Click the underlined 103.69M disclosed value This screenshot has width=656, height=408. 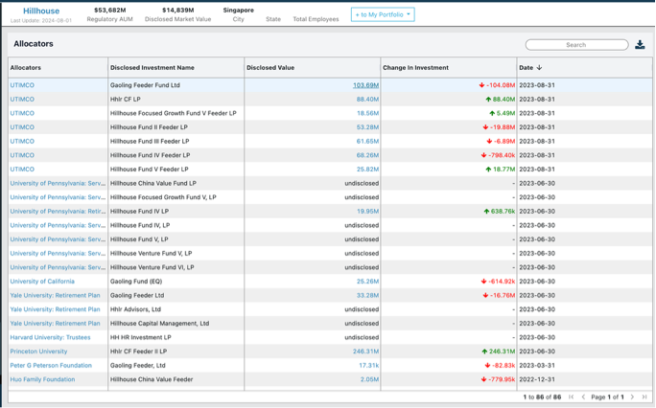click(365, 85)
